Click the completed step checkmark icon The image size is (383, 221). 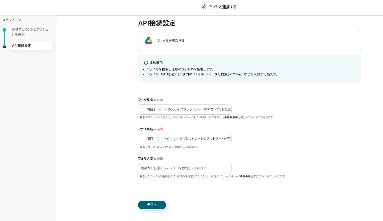4,30
